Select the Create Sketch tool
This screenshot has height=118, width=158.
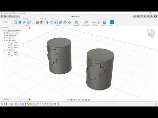15,22
